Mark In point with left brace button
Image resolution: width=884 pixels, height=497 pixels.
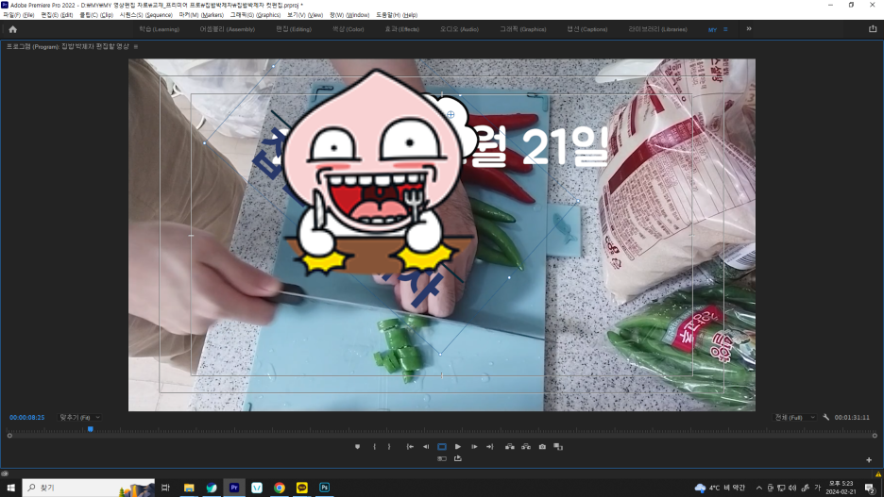coord(374,447)
